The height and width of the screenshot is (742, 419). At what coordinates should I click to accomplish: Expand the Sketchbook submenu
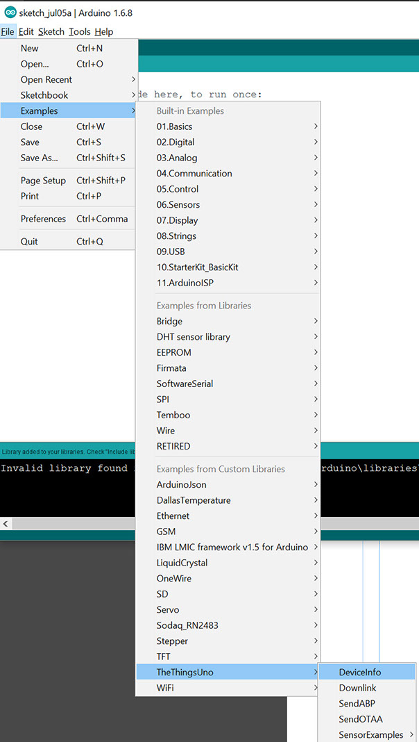[x=69, y=95]
